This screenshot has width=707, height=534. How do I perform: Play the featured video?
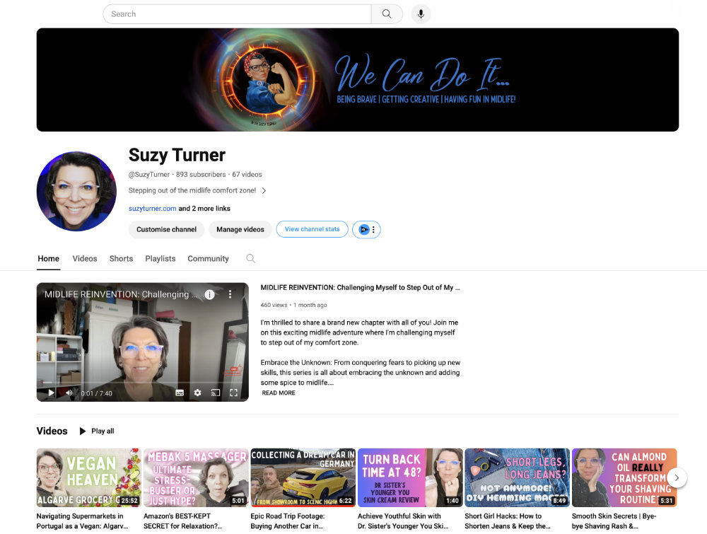click(x=51, y=393)
